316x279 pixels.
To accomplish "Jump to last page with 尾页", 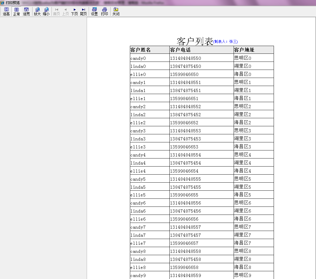I will coord(83,12).
